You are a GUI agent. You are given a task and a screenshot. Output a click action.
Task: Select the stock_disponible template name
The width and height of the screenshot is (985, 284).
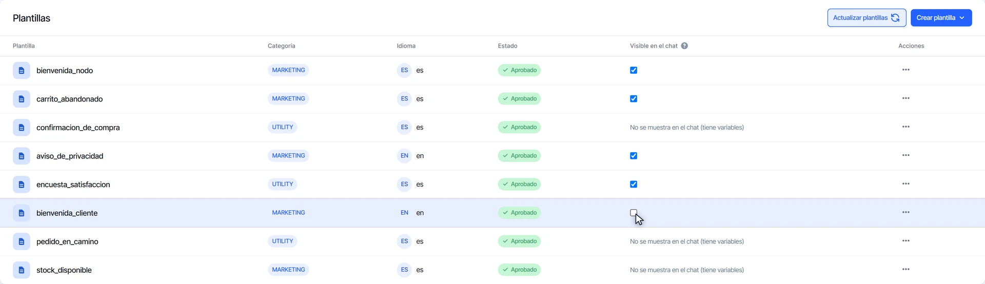pos(64,270)
